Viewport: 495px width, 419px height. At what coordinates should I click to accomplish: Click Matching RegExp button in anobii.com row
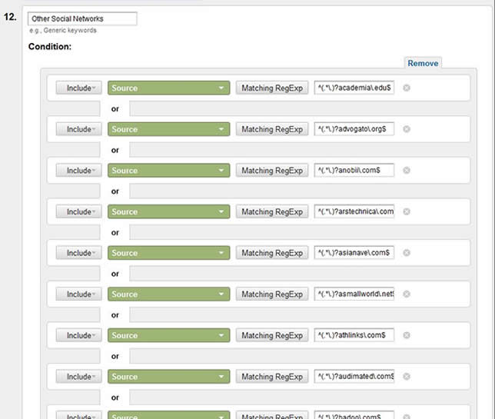272,170
